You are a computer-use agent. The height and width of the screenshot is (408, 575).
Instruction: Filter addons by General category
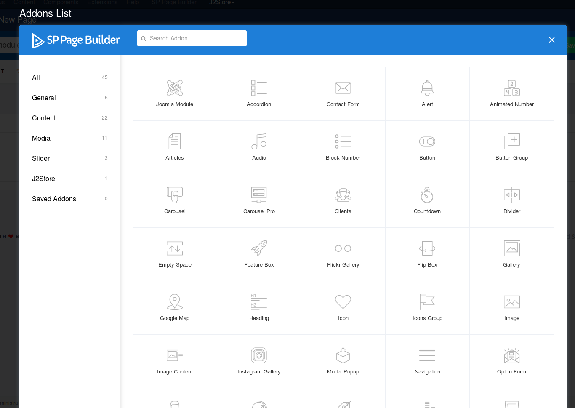pos(70,98)
